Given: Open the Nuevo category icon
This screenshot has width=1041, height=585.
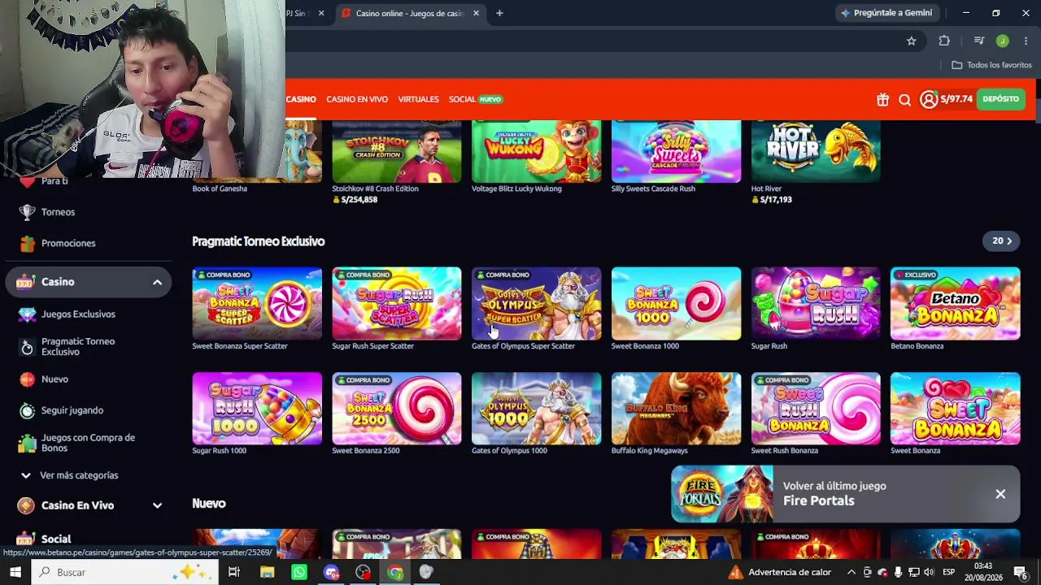Looking at the screenshot, I should [x=28, y=379].
